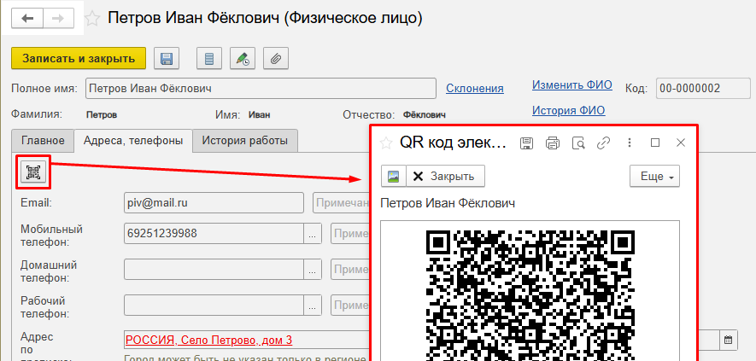Click the displayed QR code image
Image resolution: width=756 pixels, height=361 pixels.
(530, 295)
